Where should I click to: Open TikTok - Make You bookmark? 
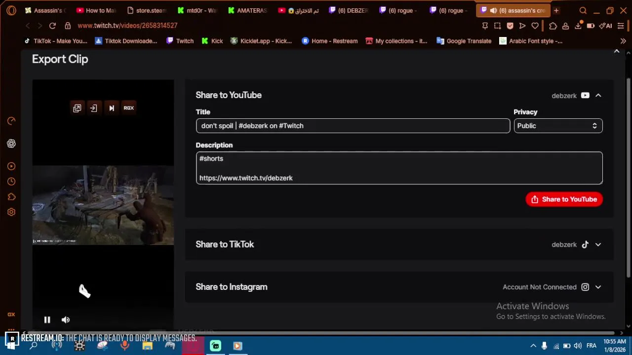(x=56, y=41)
